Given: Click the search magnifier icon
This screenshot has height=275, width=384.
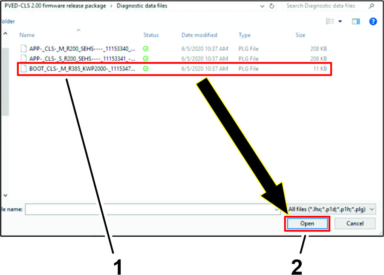Looking at the screenshot, I should pyautogui.click(x=372, y=6).
